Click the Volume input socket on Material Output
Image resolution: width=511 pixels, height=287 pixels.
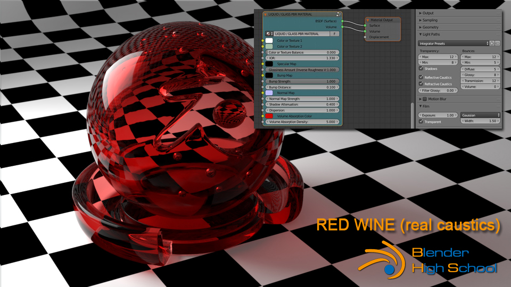(x=365, y=31)
